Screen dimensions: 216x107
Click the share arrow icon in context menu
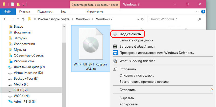[x=115, y=69]
